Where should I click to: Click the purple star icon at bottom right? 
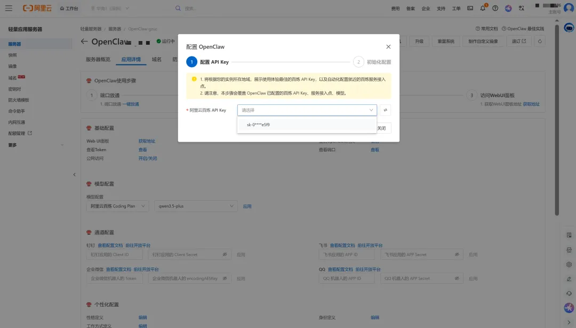(x=569, y=308)
